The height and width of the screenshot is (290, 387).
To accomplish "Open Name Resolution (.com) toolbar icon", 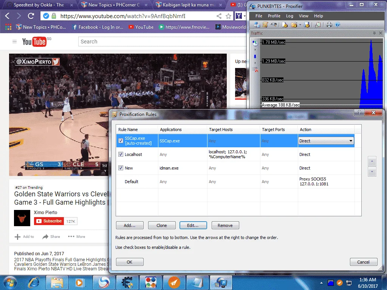I will point(274,25).
